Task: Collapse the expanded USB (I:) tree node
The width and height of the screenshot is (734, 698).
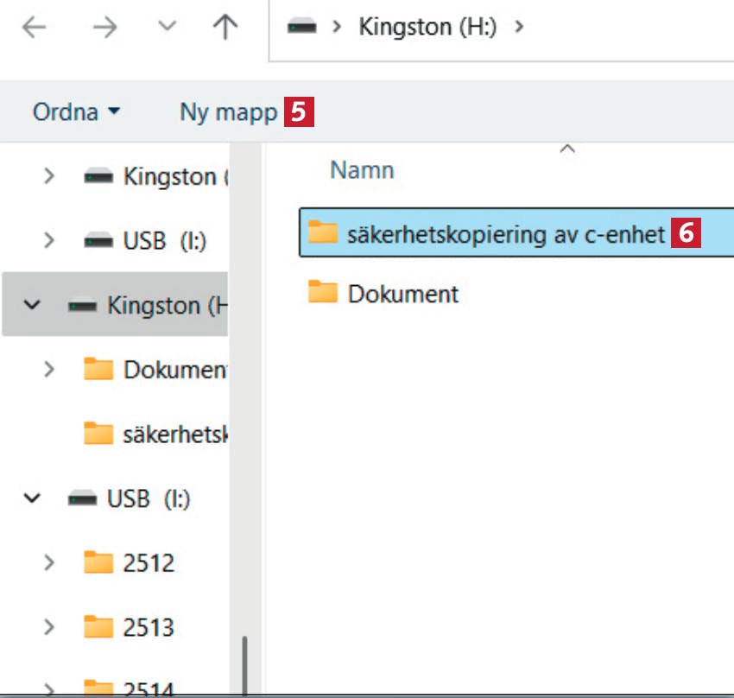Action: 32,498
